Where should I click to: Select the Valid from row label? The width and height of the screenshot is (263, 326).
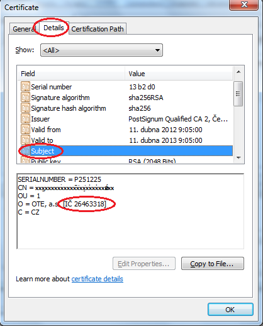click(46, 130)
